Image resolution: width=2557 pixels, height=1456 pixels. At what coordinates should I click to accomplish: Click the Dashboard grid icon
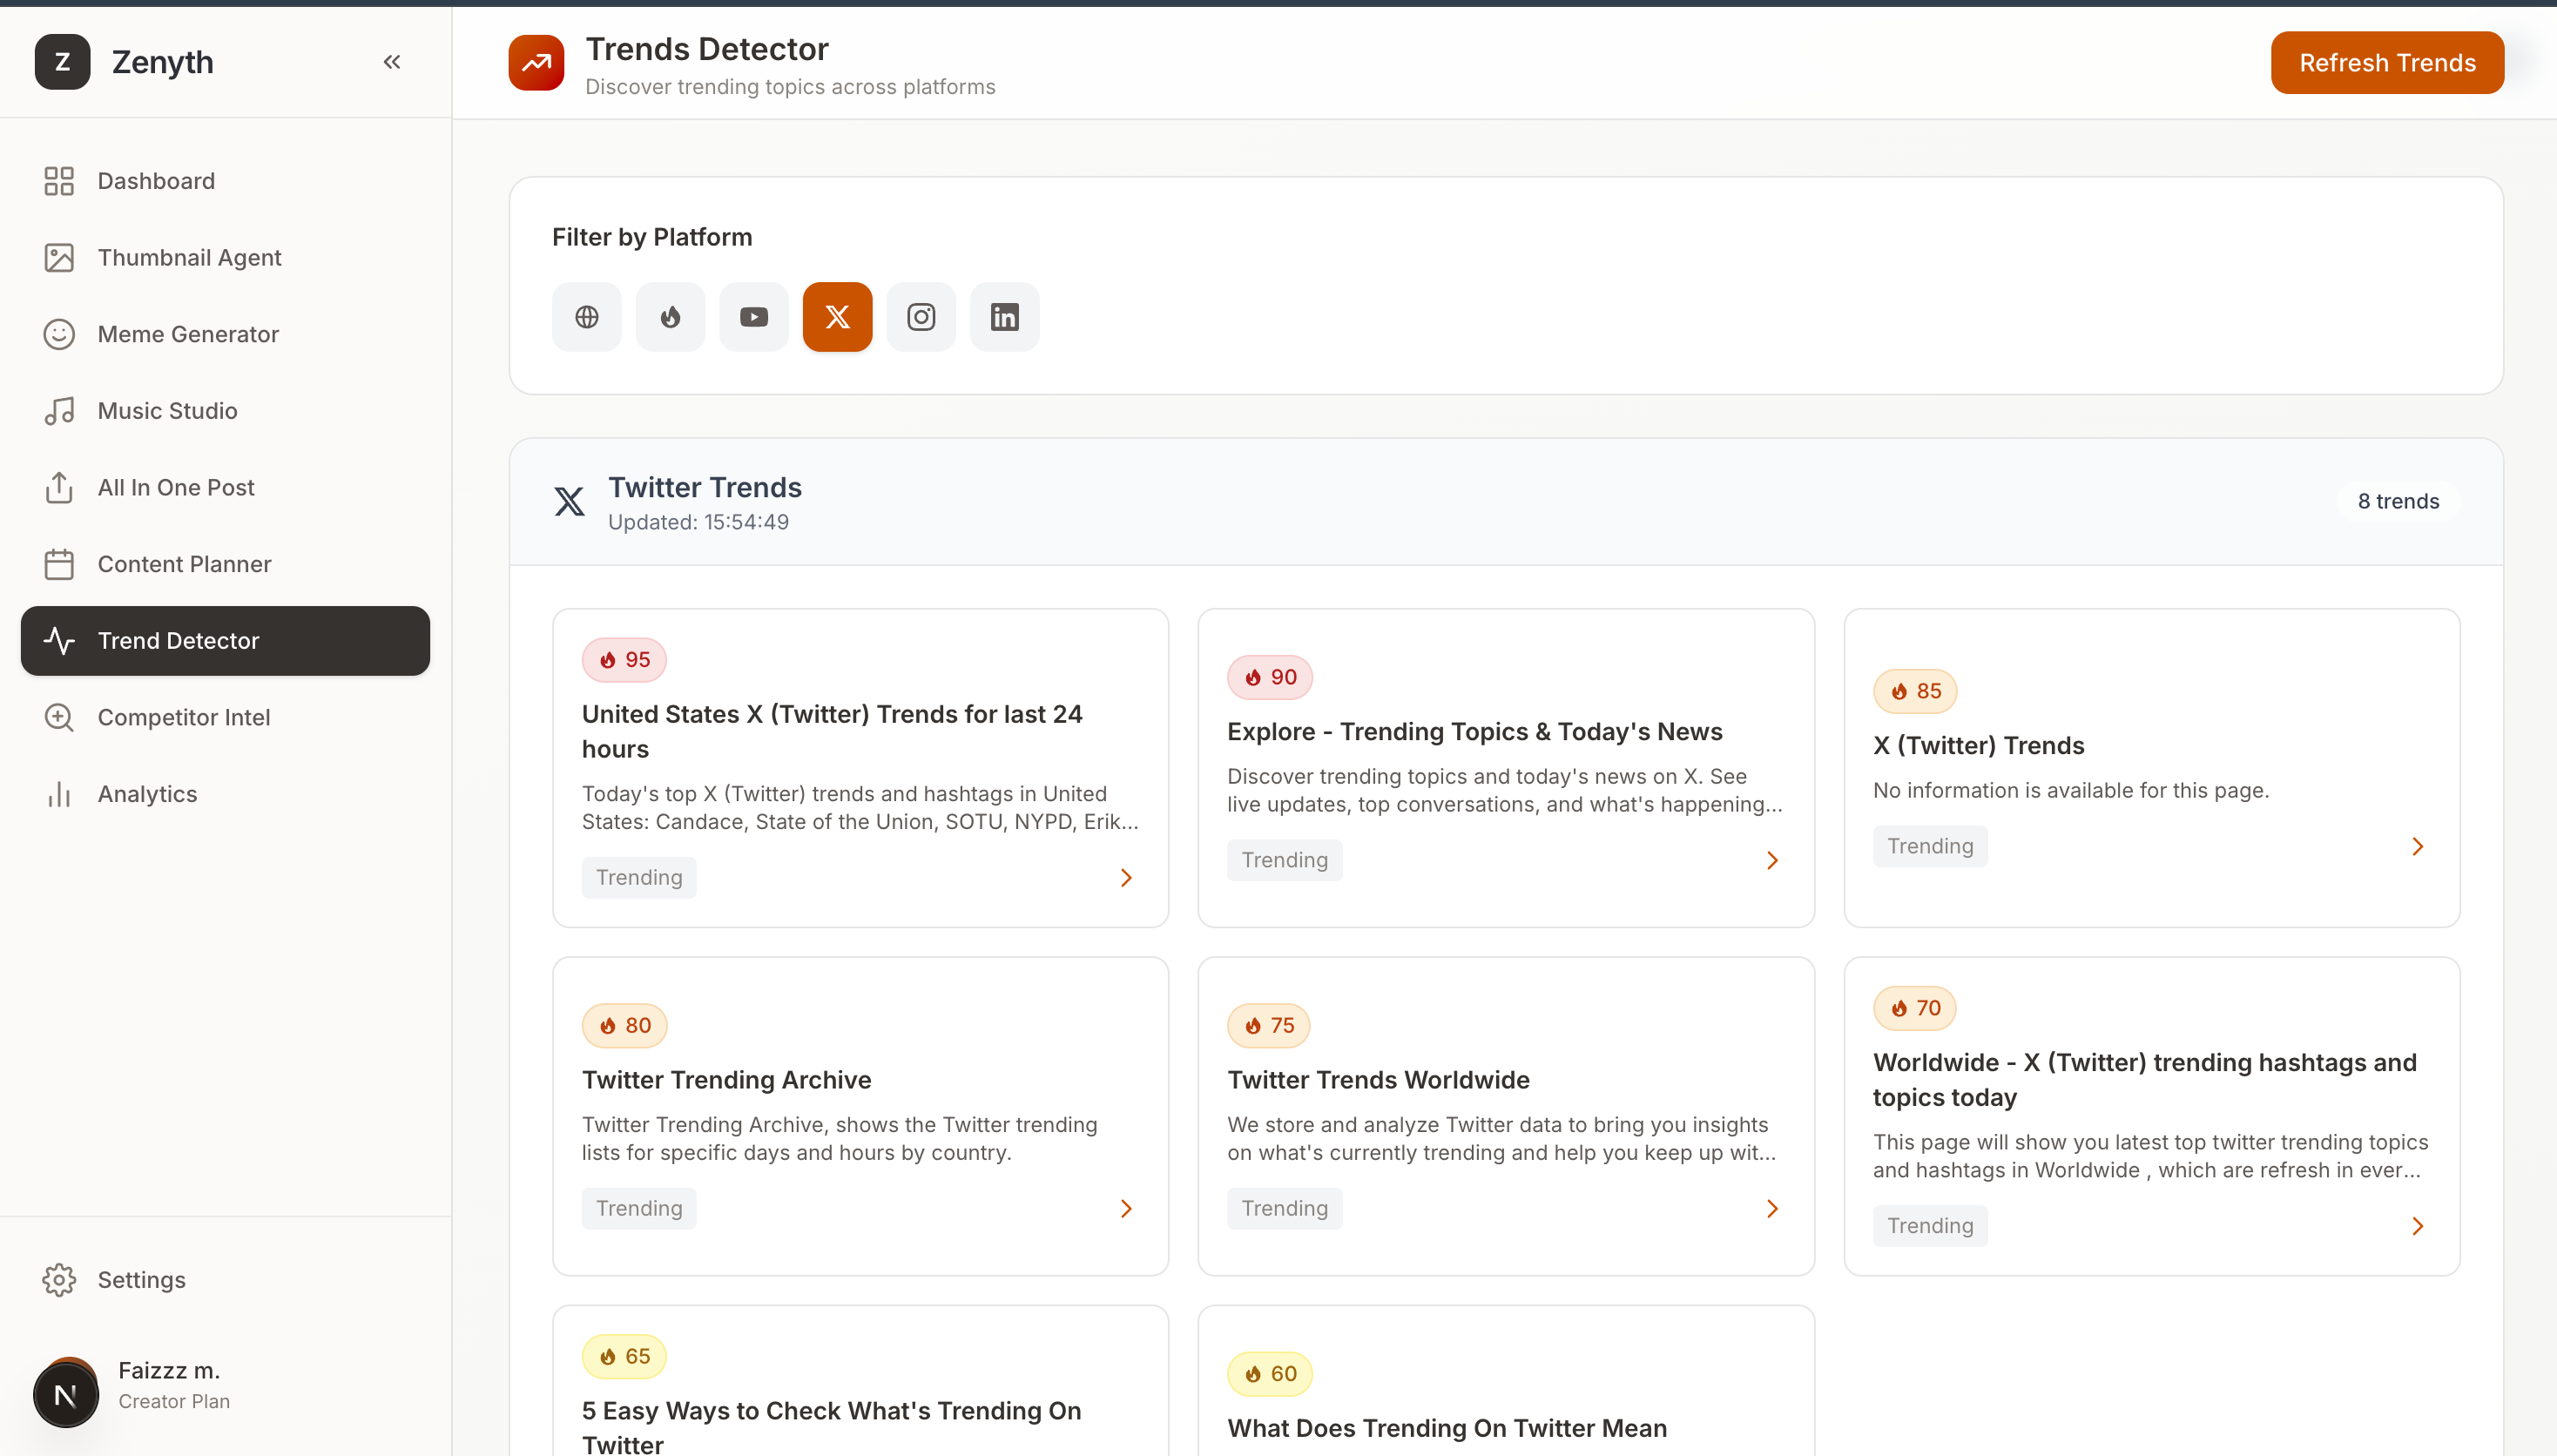tap(59, 181)
